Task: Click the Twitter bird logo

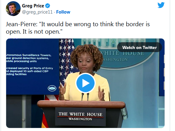Action: tap(161, 5)
